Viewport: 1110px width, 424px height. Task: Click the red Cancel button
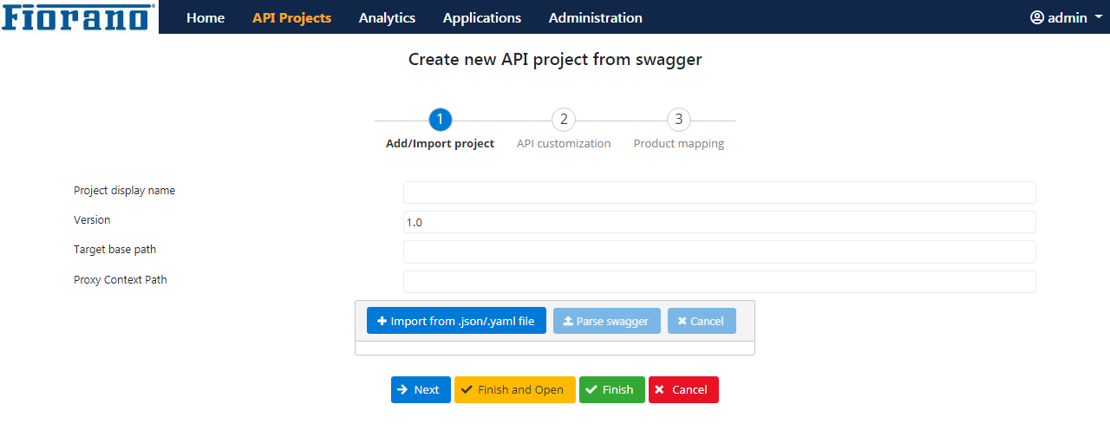click(x=683, y=389)
